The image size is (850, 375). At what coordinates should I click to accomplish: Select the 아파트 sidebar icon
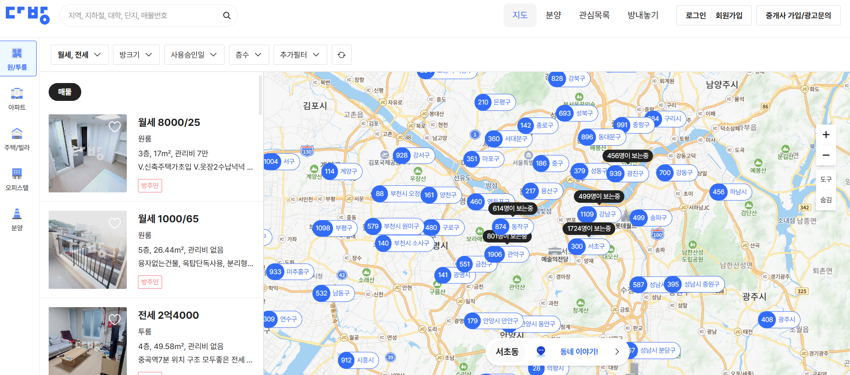tap(17, 99)
